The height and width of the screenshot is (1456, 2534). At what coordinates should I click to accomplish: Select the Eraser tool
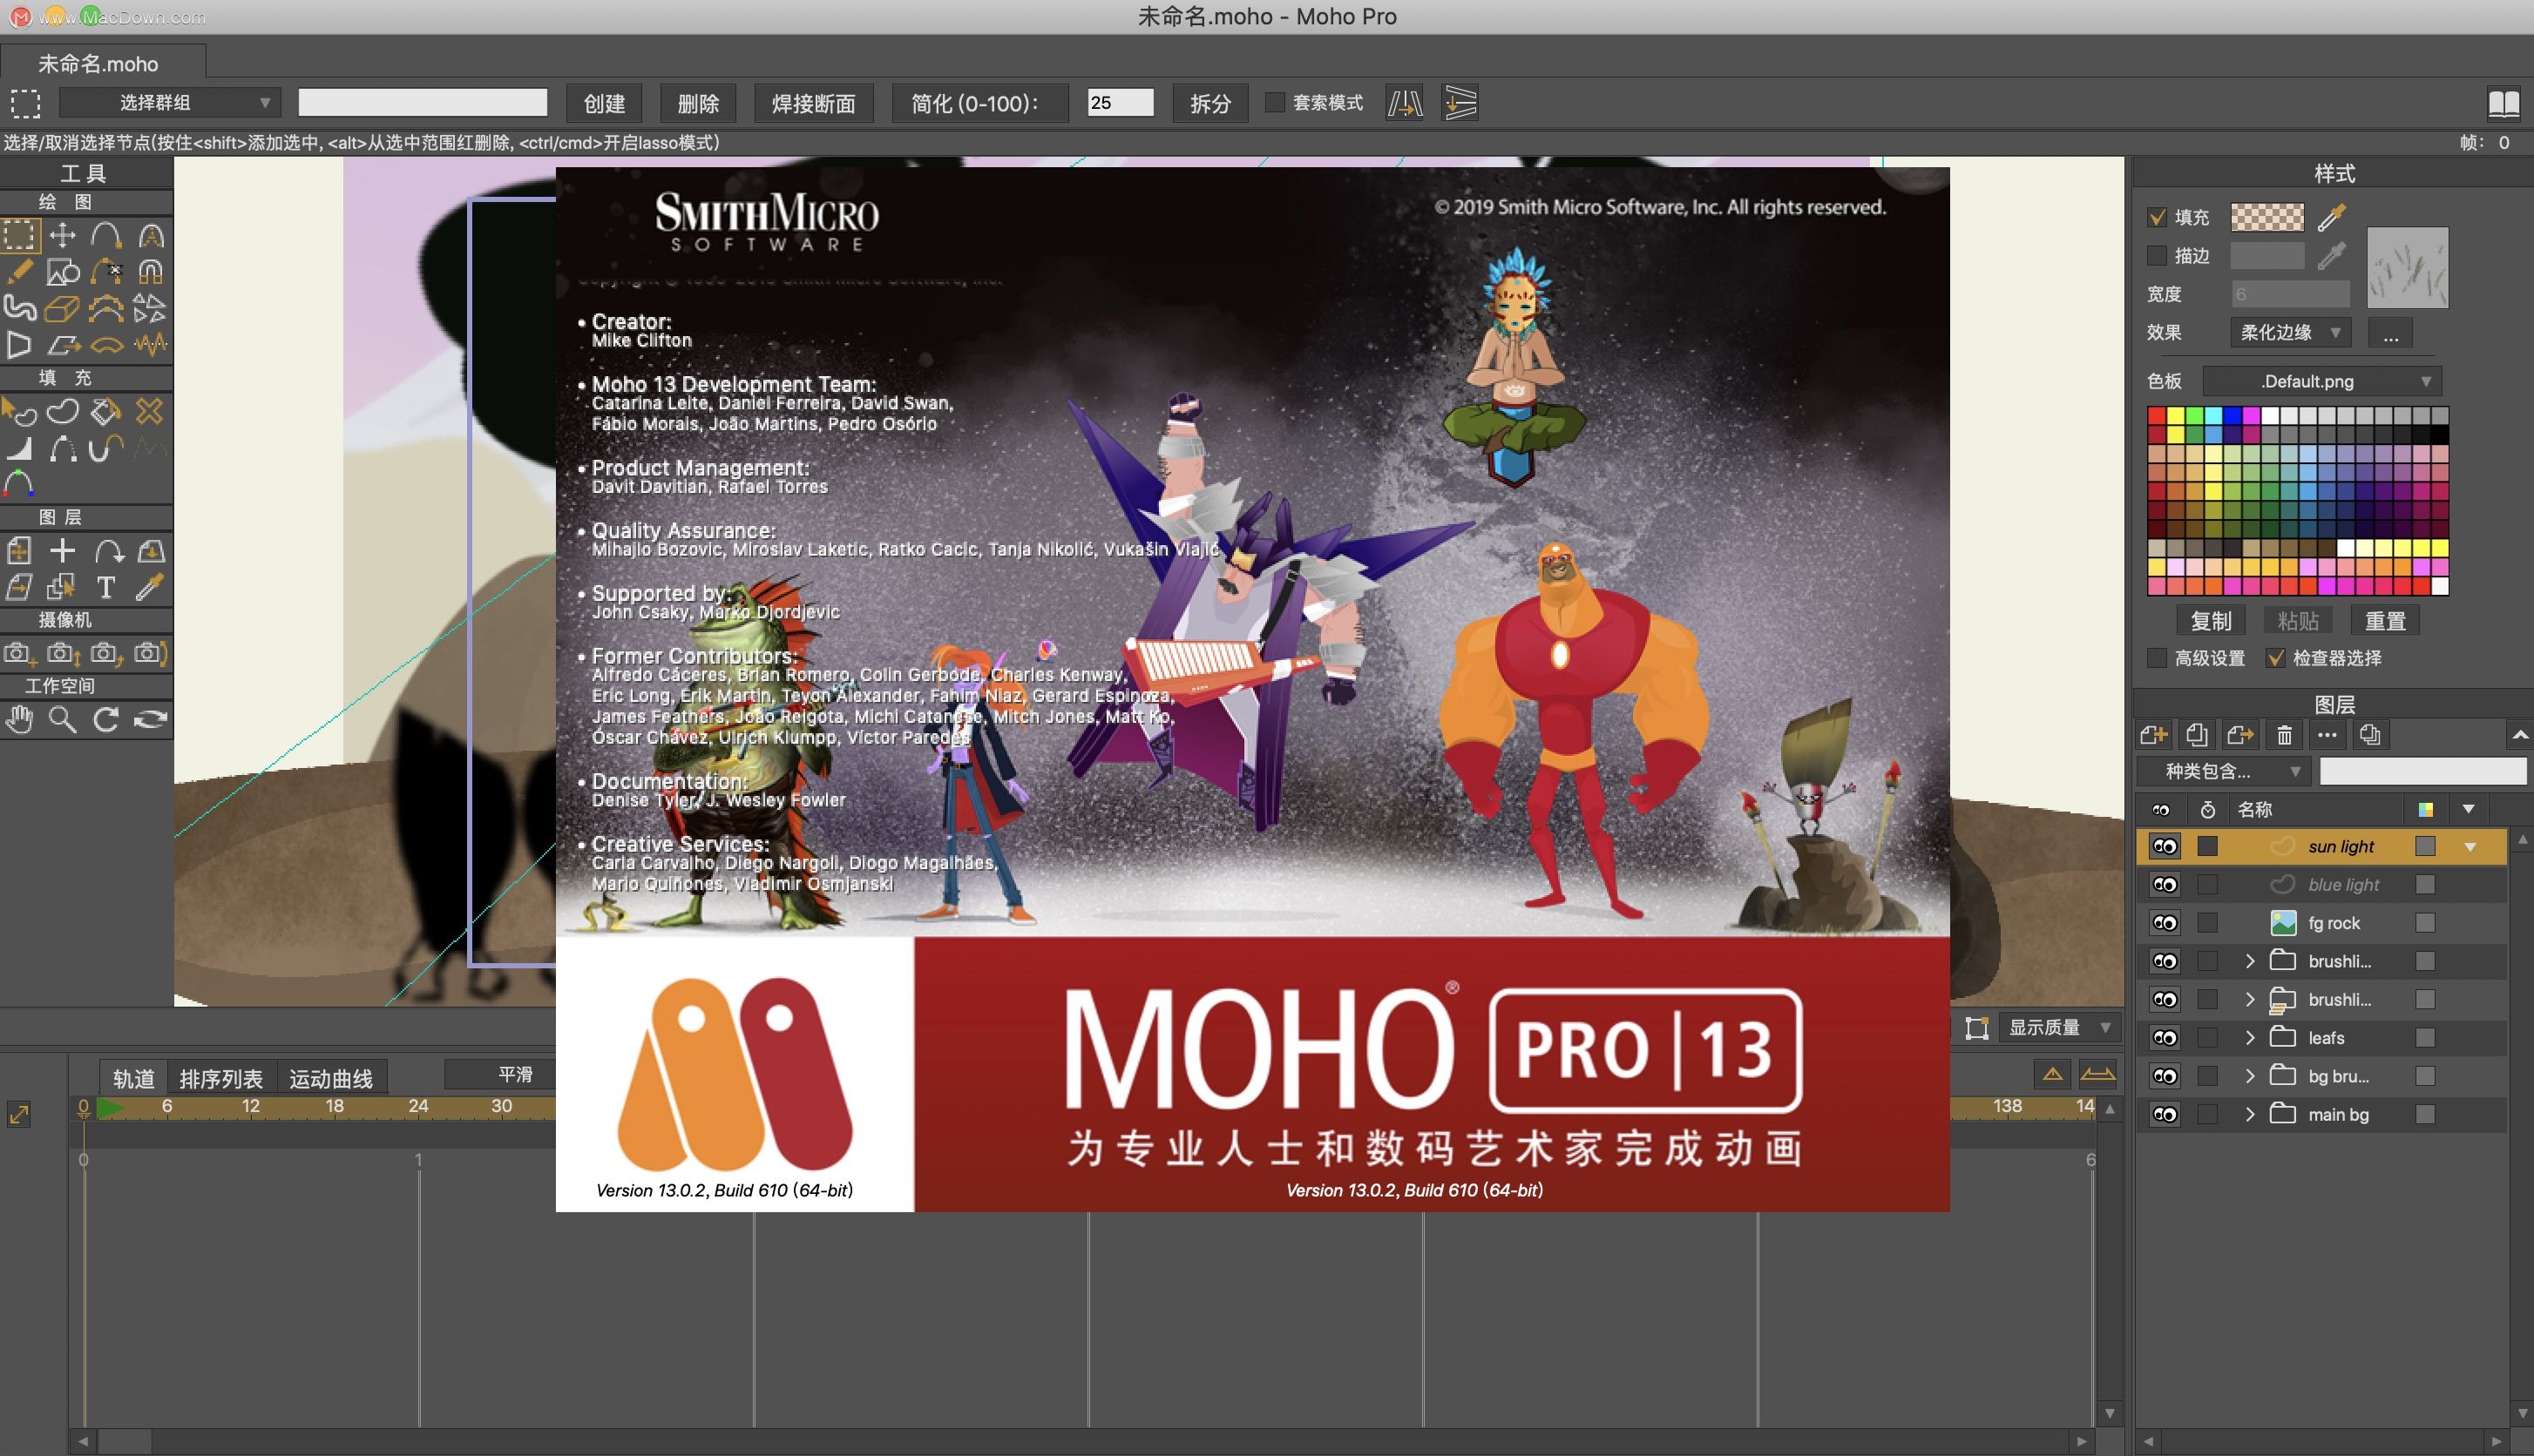63,308
